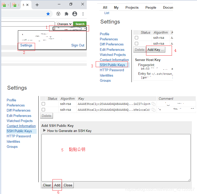Expand How to Generate an SSH Key

click(x=44, y=130)
